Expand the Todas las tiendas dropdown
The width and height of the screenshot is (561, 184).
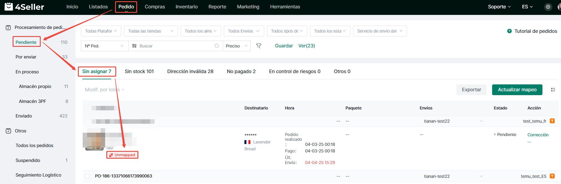(x=151, y=31)
